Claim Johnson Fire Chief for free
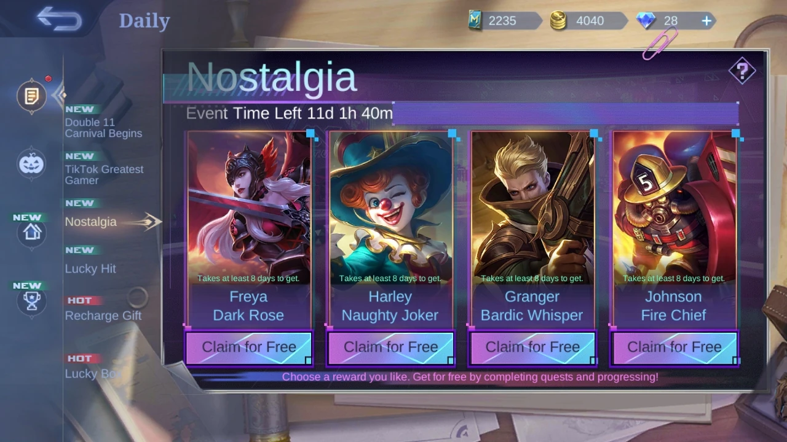 point(674,347)
